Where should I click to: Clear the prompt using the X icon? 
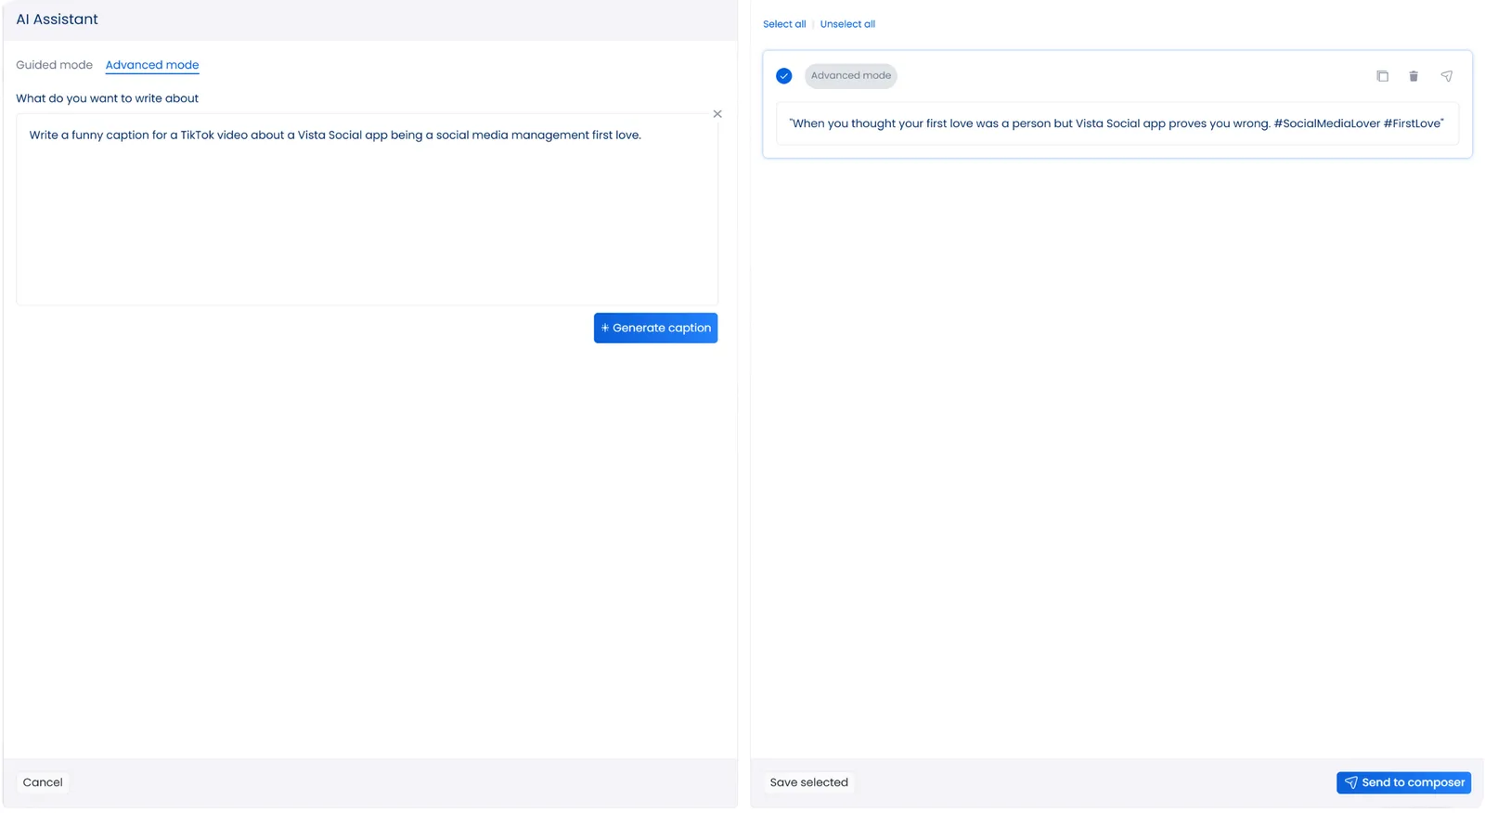717,114
